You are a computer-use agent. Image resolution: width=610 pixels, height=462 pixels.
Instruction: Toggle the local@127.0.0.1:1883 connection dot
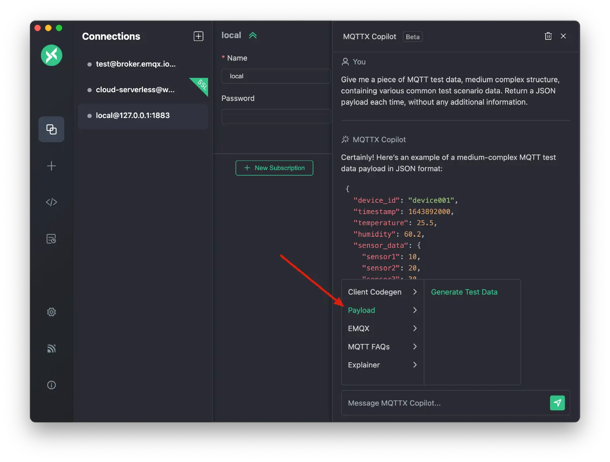coord(89,116)
